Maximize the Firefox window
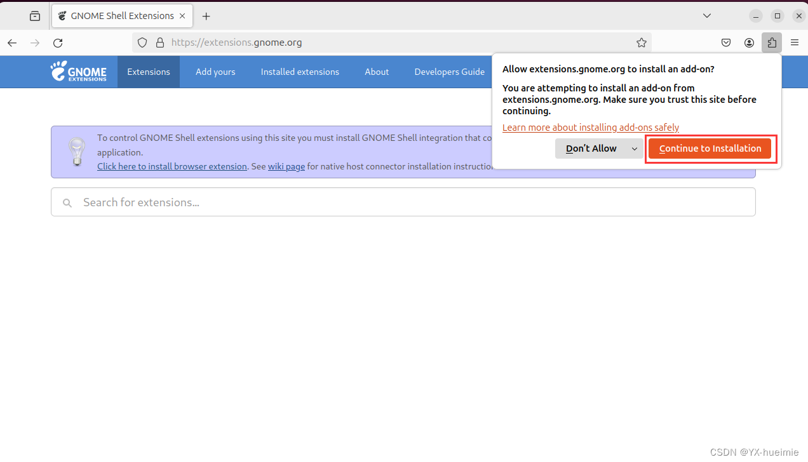 (778, 16)
